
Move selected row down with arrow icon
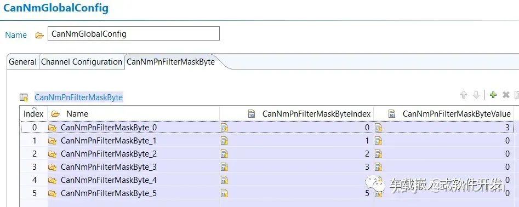coord(476,95)
